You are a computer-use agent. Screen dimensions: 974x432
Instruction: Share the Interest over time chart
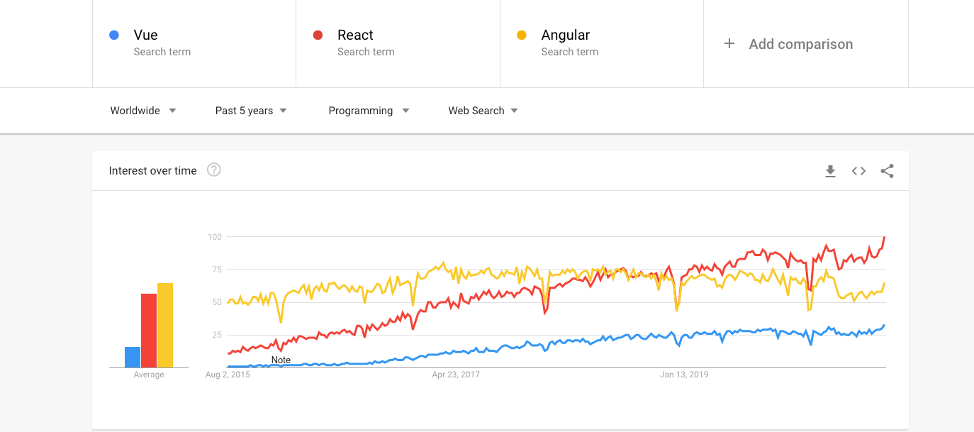tap(887, 171)
